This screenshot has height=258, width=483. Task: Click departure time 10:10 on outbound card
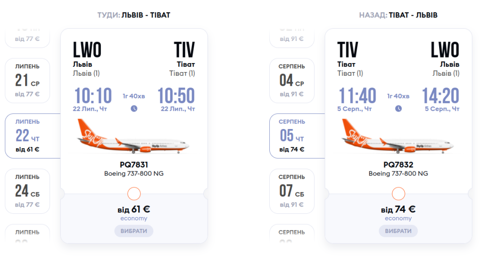coord(93,96)
